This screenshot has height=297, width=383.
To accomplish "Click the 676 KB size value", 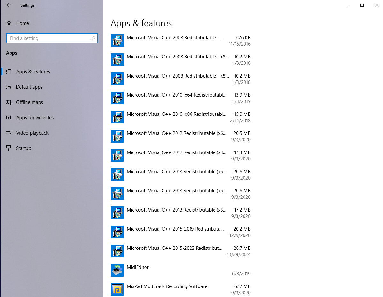I will (x=243, y=38).
